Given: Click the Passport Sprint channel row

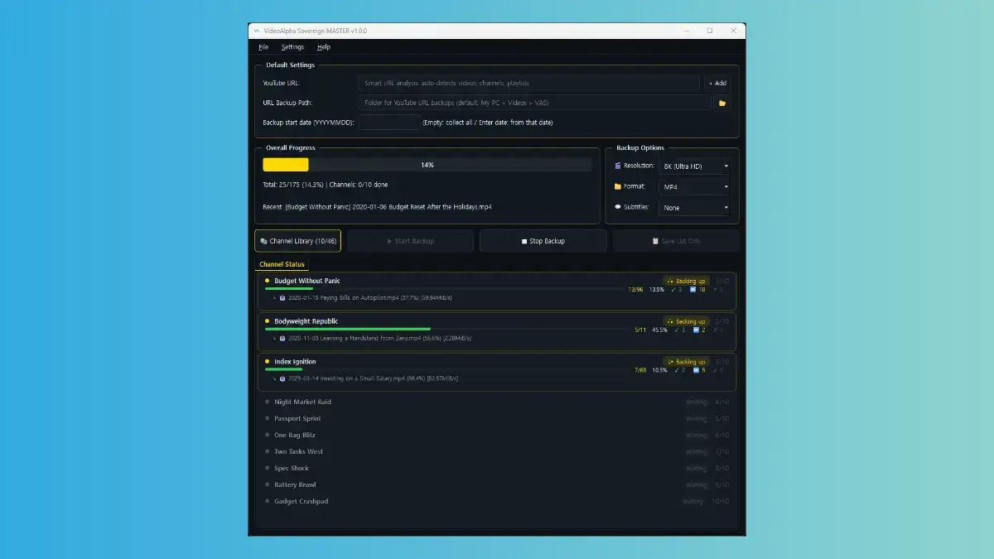Looking at the screenshot, I should (x=497, y=418).
